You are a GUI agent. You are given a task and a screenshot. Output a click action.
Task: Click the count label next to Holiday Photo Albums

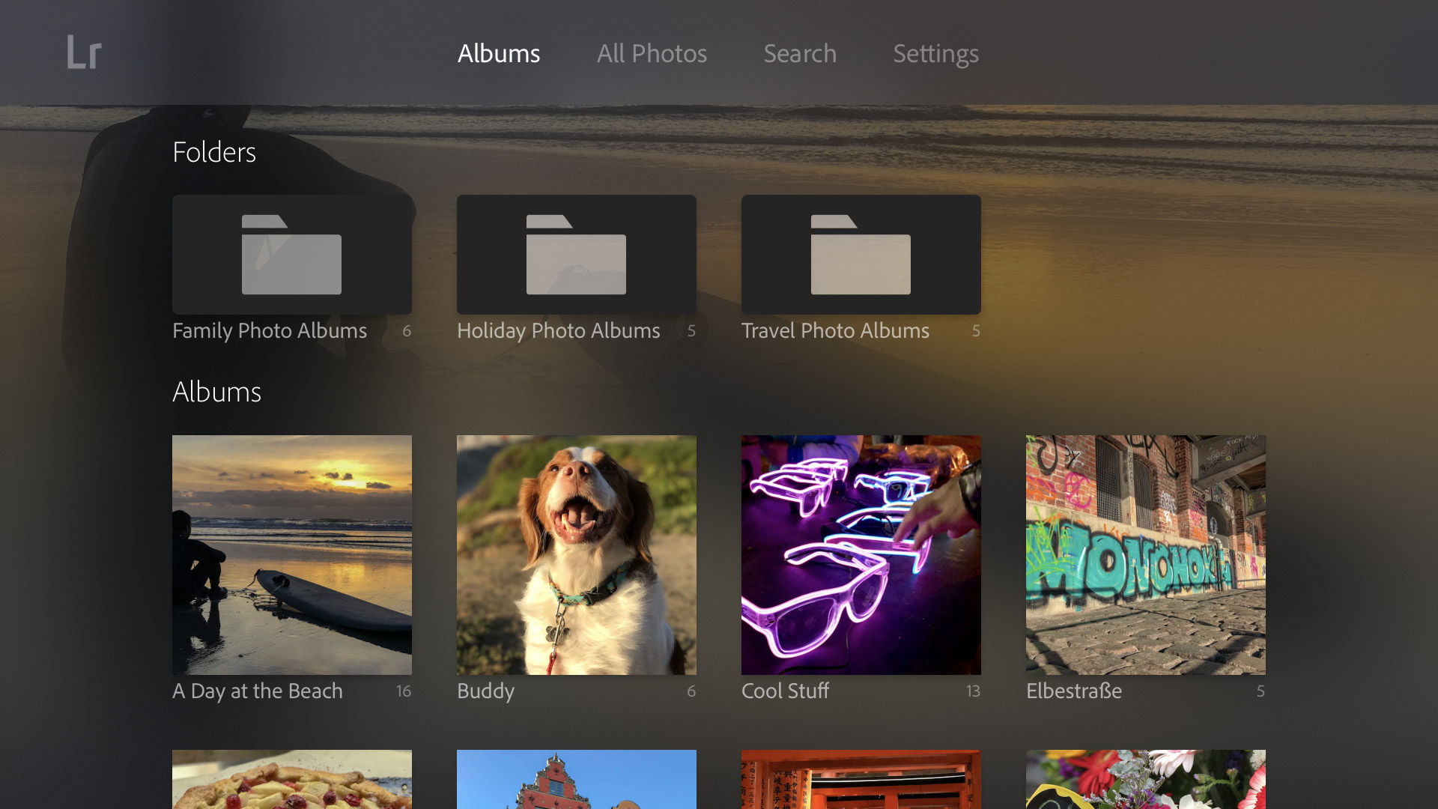click(691, 330)
